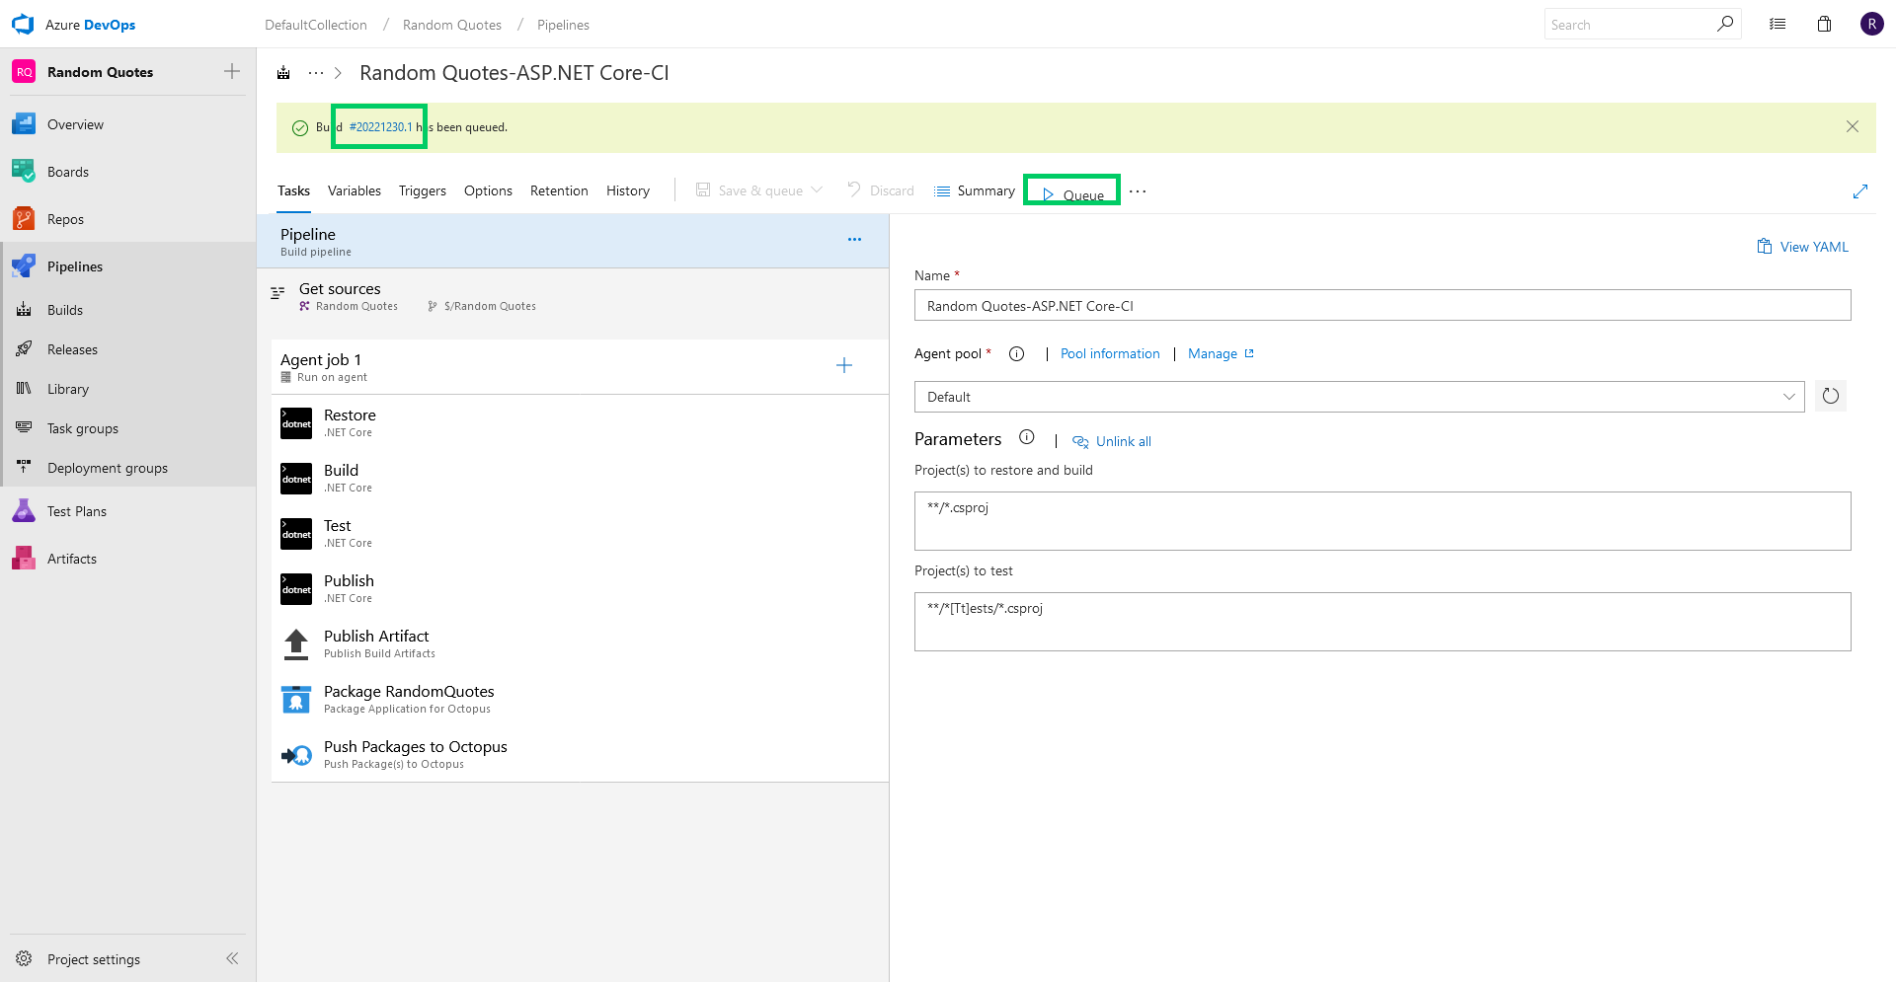Go to Releases under Pipelines
Screen dimensions: 1896x982
pyautogui.click(x=128, y=349)
